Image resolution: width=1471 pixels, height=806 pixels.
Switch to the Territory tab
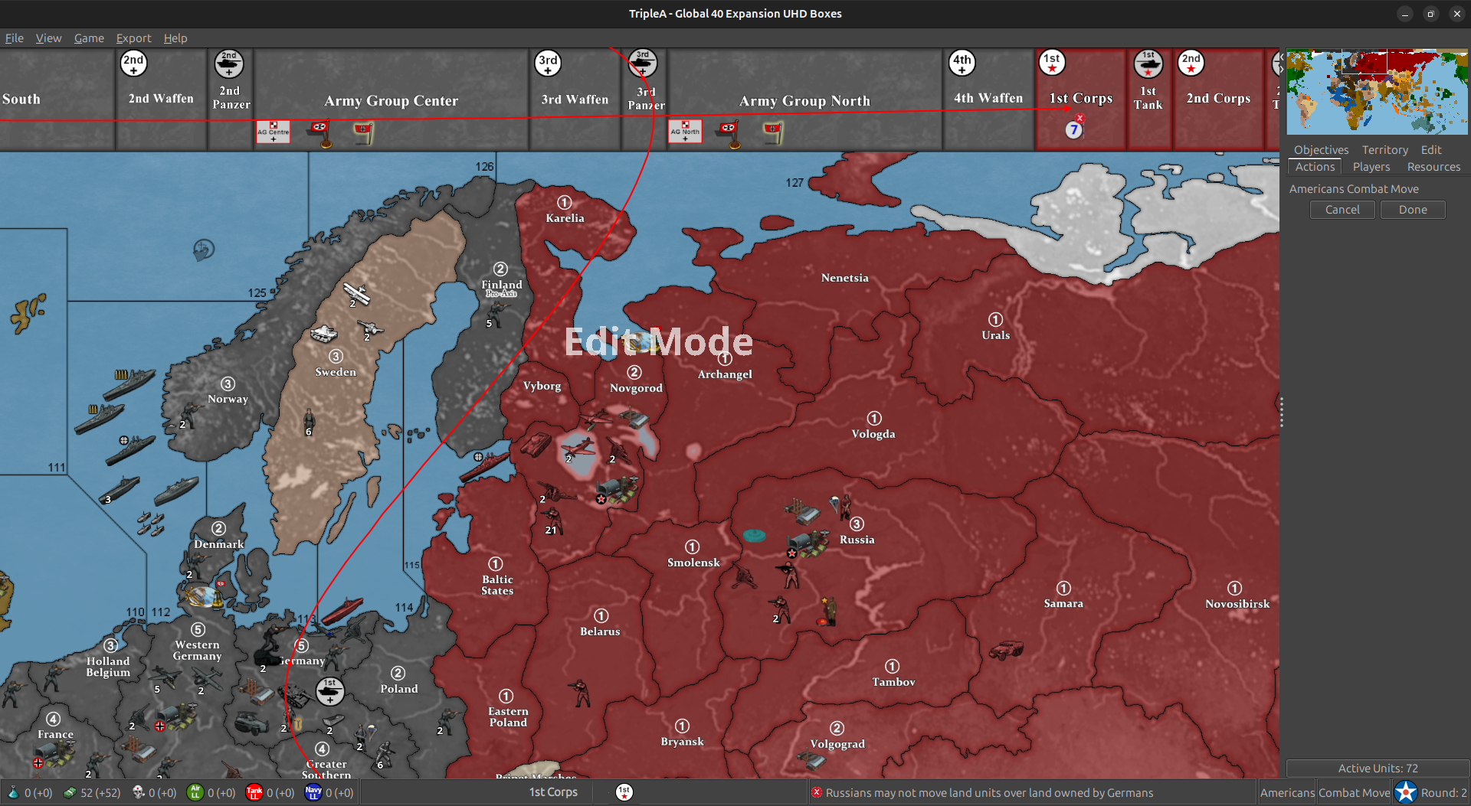pyautogui.click(x=1384, y=149)
